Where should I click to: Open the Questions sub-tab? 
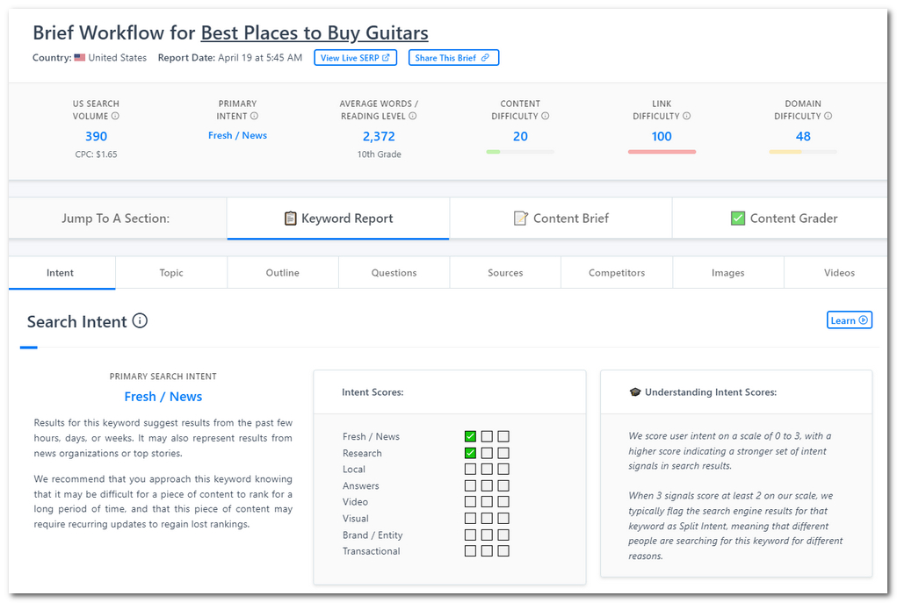coord(394,273)
